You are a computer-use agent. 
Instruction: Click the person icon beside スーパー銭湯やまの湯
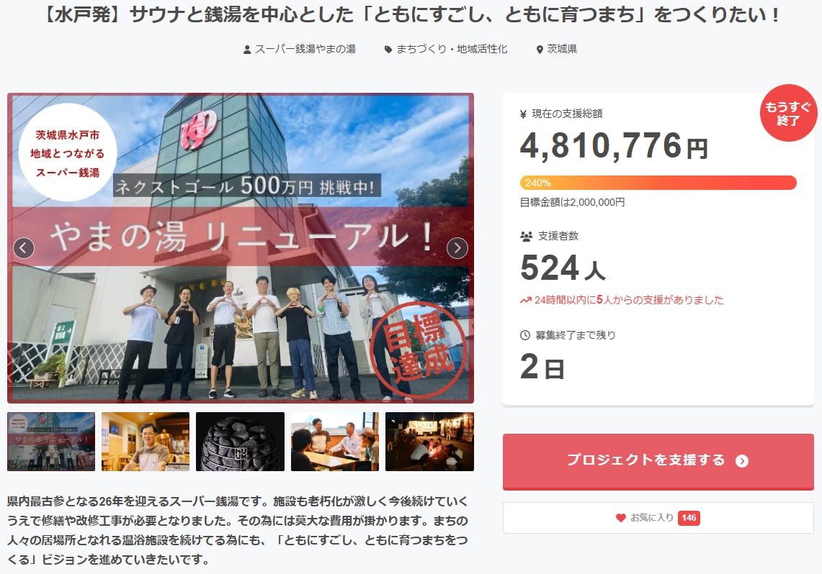pos(247,50)
